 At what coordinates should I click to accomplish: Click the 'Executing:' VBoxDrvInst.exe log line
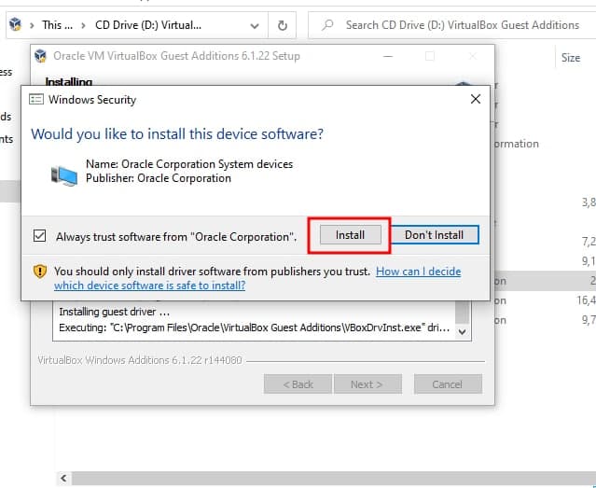pyautogui.click(x=255, y=328)
